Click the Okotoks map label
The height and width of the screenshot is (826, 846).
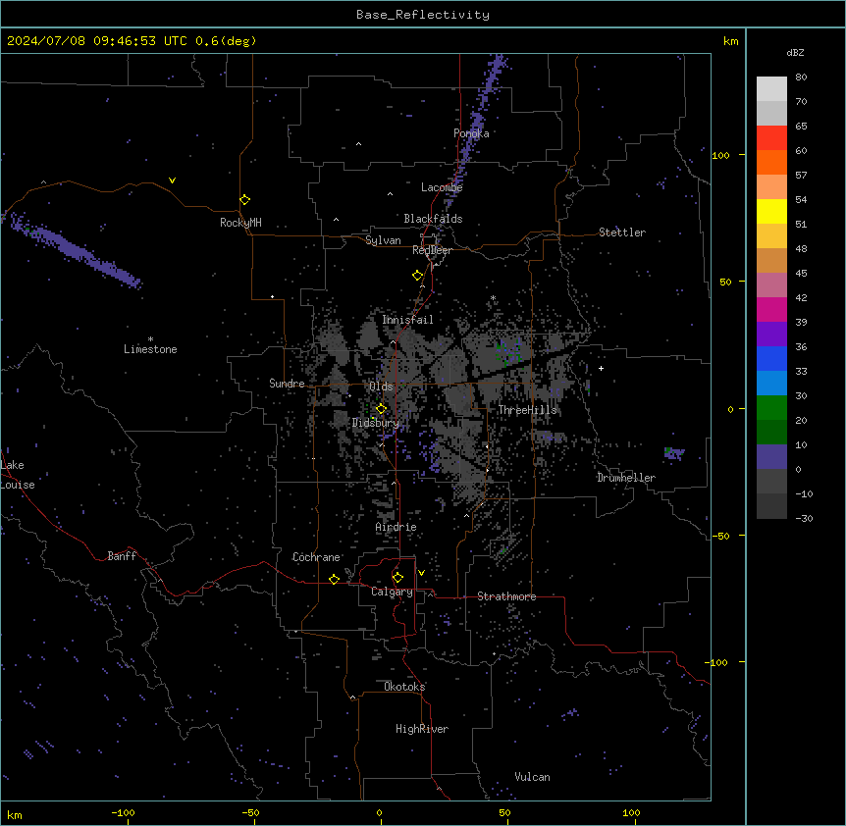(404, 687)
